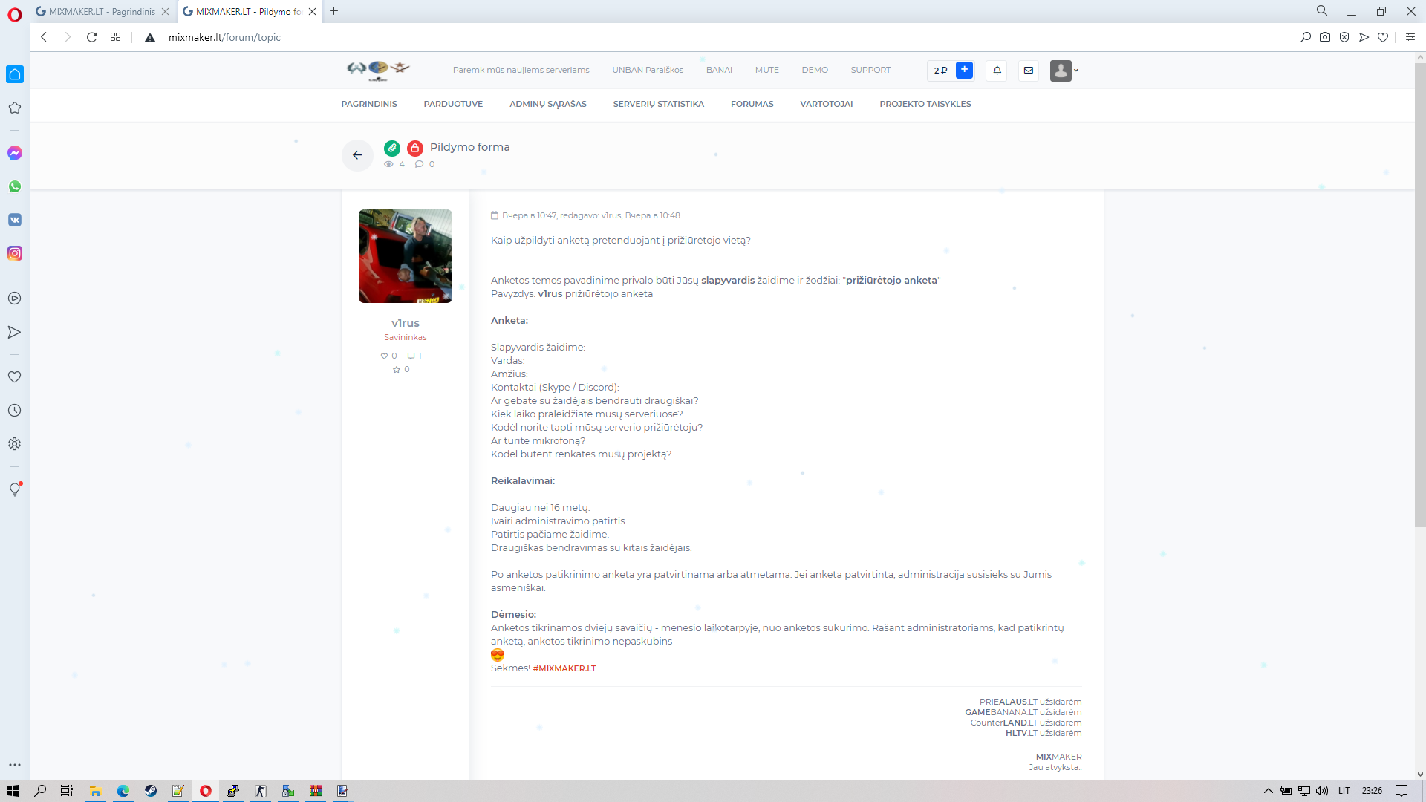Click the lightbulb tips icon in sidebar
The width and height of the screenshot is (1426, 802).
pyautogui.click(x=15, y=489)
